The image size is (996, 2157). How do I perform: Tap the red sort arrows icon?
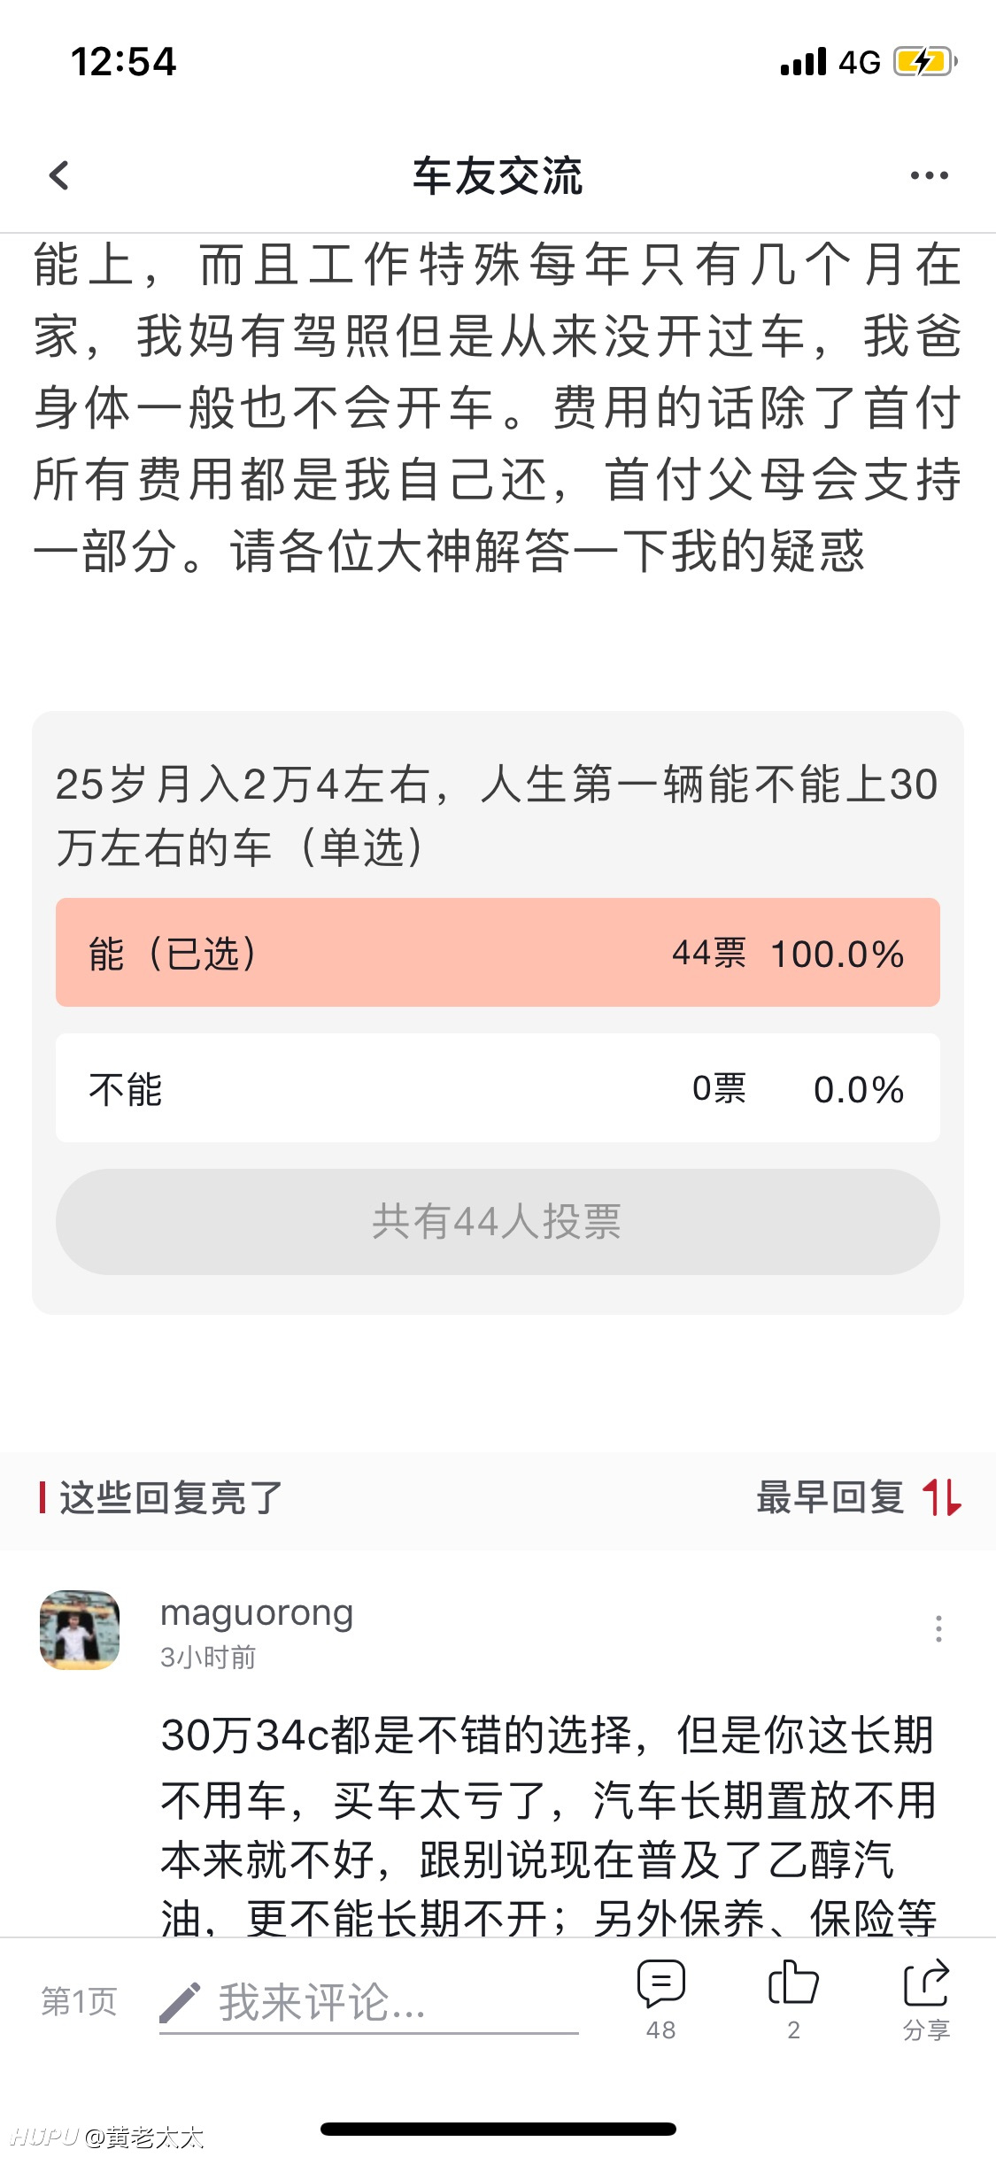(942, 1497)
